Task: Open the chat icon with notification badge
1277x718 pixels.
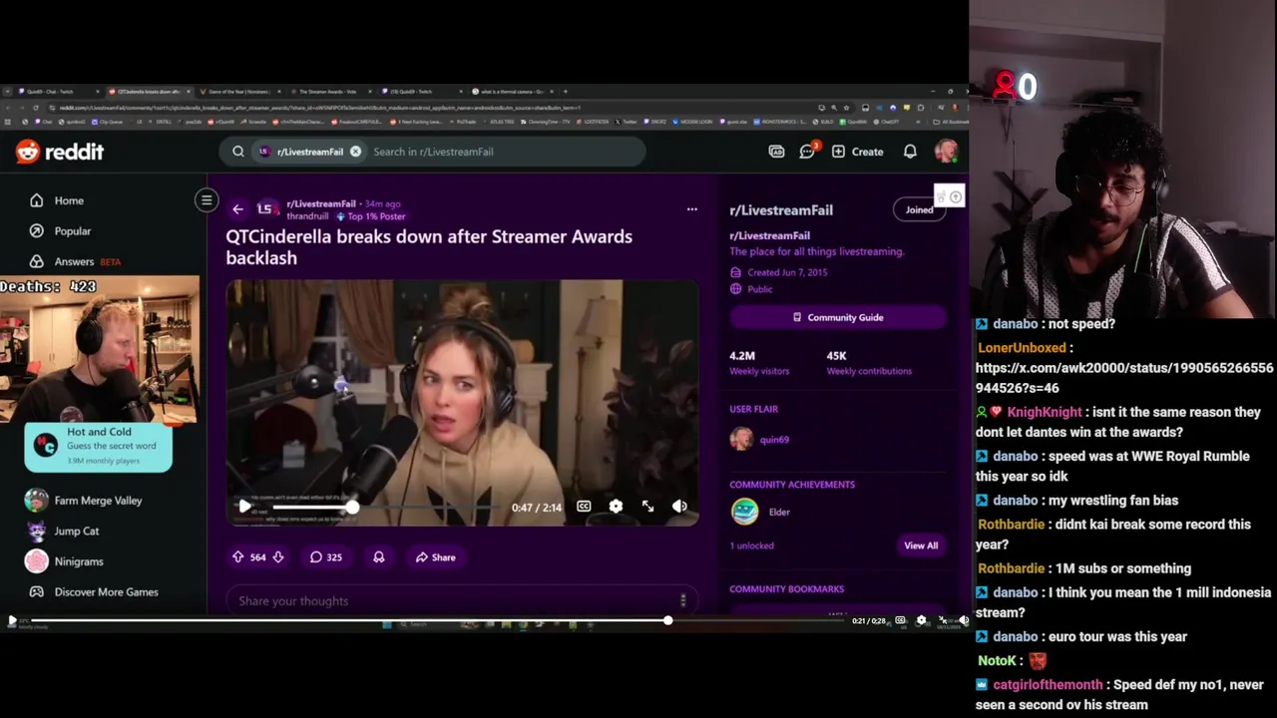Action: pos(808,152)
